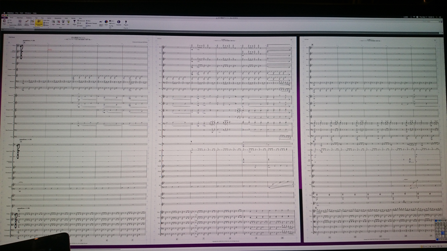Click the Select Graphic tool

pyautogui.click(x=20, y=22)
